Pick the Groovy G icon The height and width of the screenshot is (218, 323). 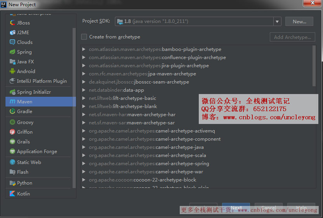(x=12, y=122)
